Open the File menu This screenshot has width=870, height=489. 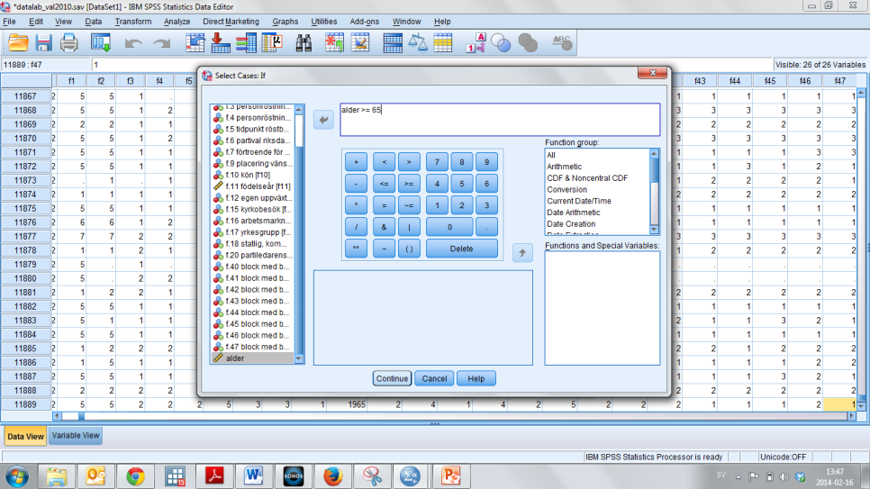pyautogui.click(x=9, y=22)
